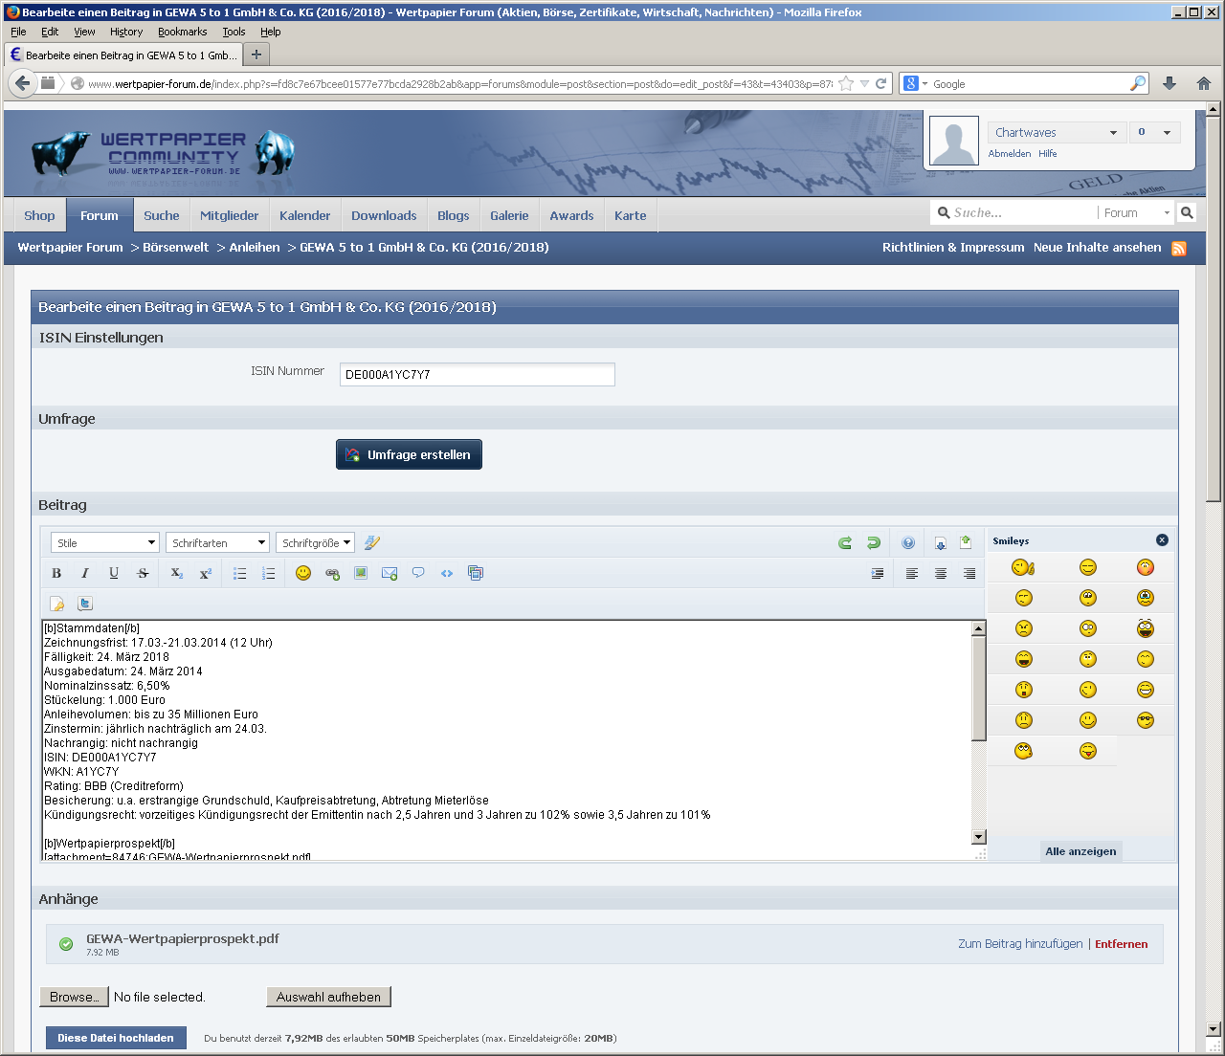
Task: Click the editor resize icon with green up arrow
Action: 966,542
